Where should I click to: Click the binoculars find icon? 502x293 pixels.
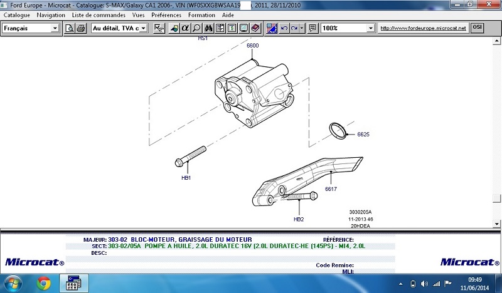[x=208, y=28]
